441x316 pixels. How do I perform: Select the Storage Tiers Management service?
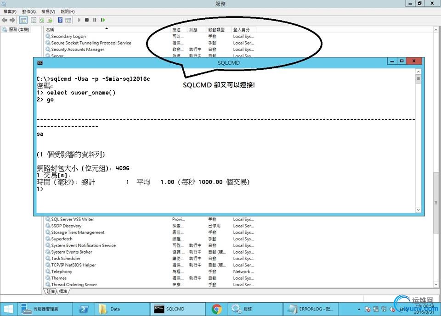point(78,232)
